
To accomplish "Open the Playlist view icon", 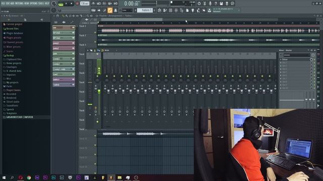I will point(159,10).
